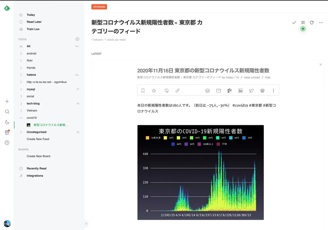Click the Feedly logo icon
328x230 pixels.
coord(7,8)
